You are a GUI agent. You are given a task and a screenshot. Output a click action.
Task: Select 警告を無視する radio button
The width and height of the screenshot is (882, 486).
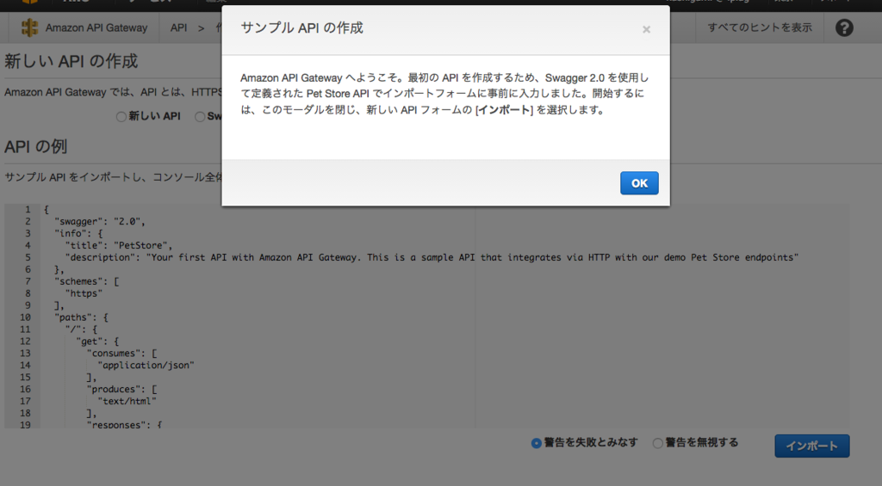(x=657, y=443)
